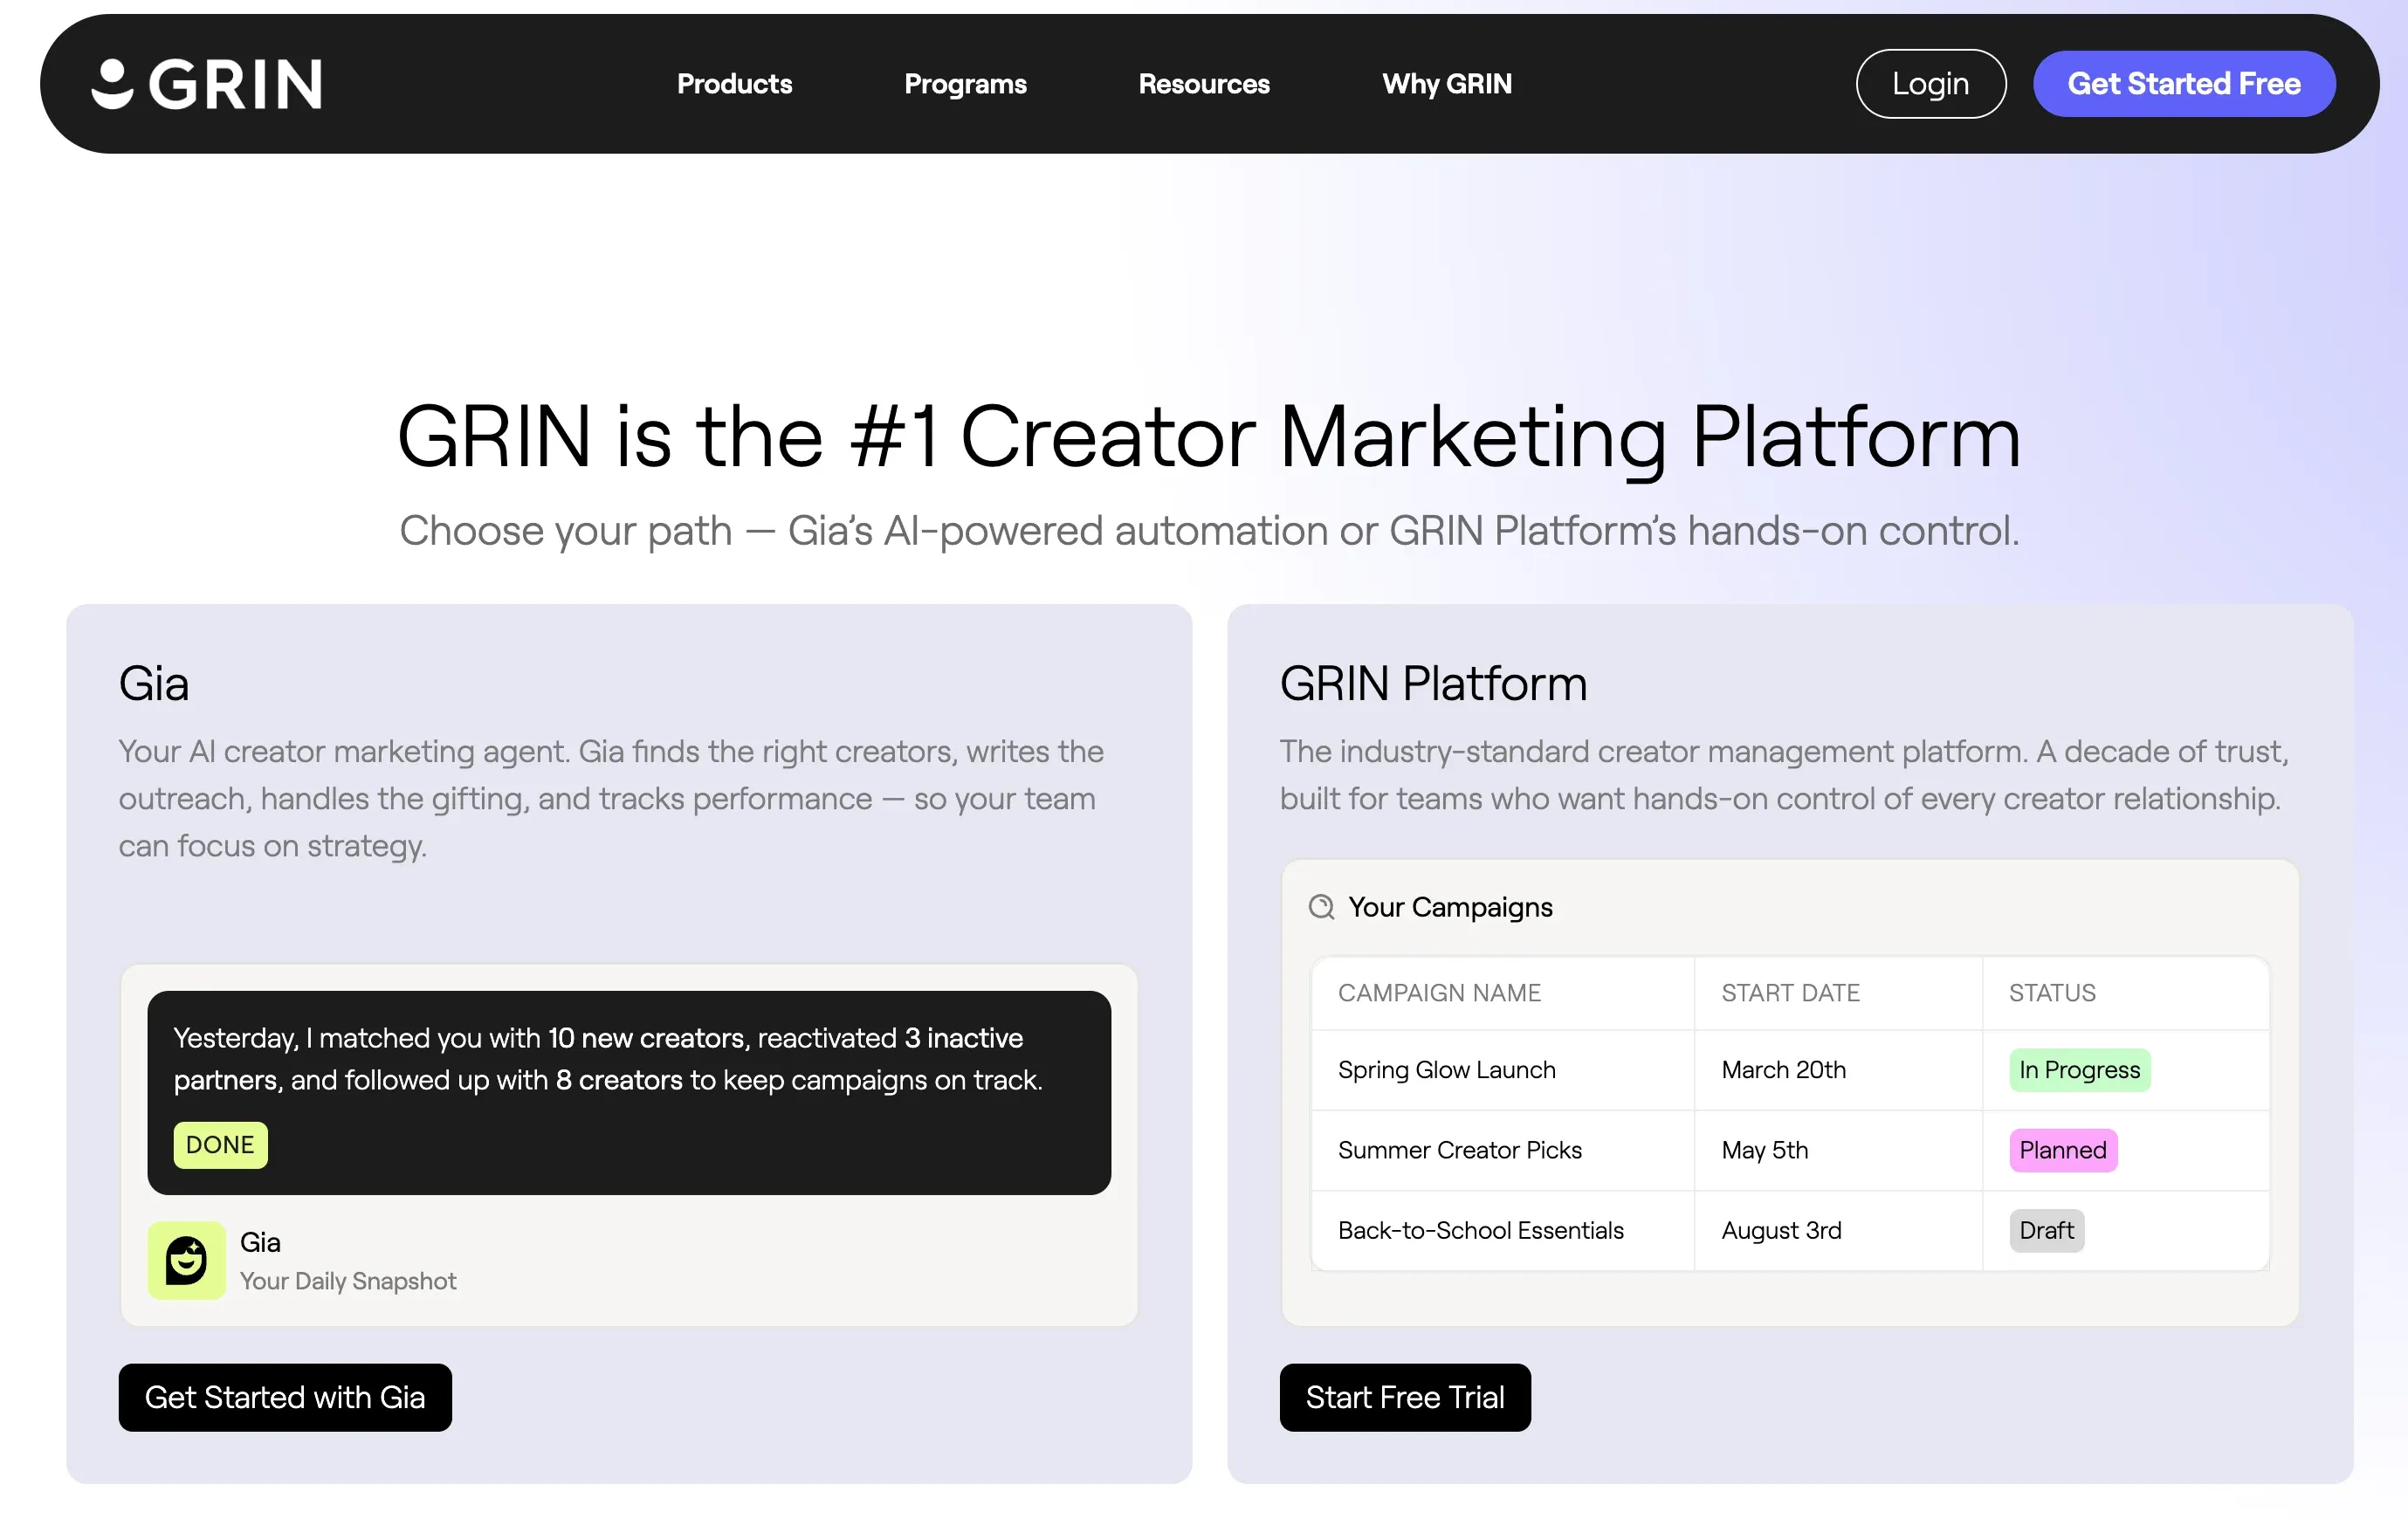Click Get Started Free
2408x1519 pixels.
[x=2183, y=83]
